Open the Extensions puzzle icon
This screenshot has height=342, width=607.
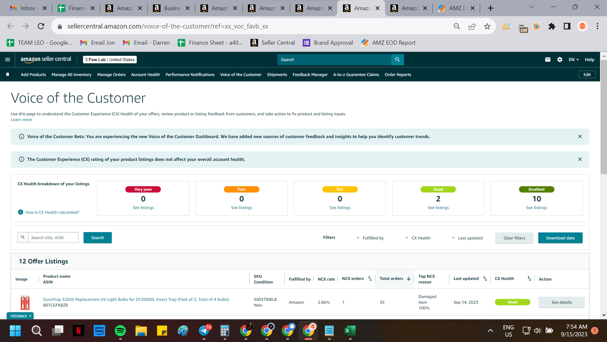click(x=552, y=26)
